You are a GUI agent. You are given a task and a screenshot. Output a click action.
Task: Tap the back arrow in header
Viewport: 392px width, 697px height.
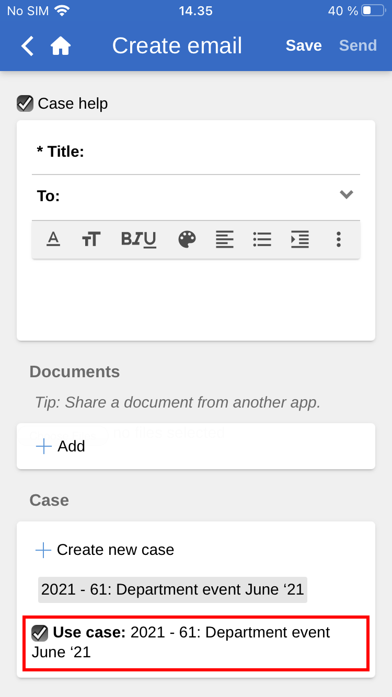point(27,46)
